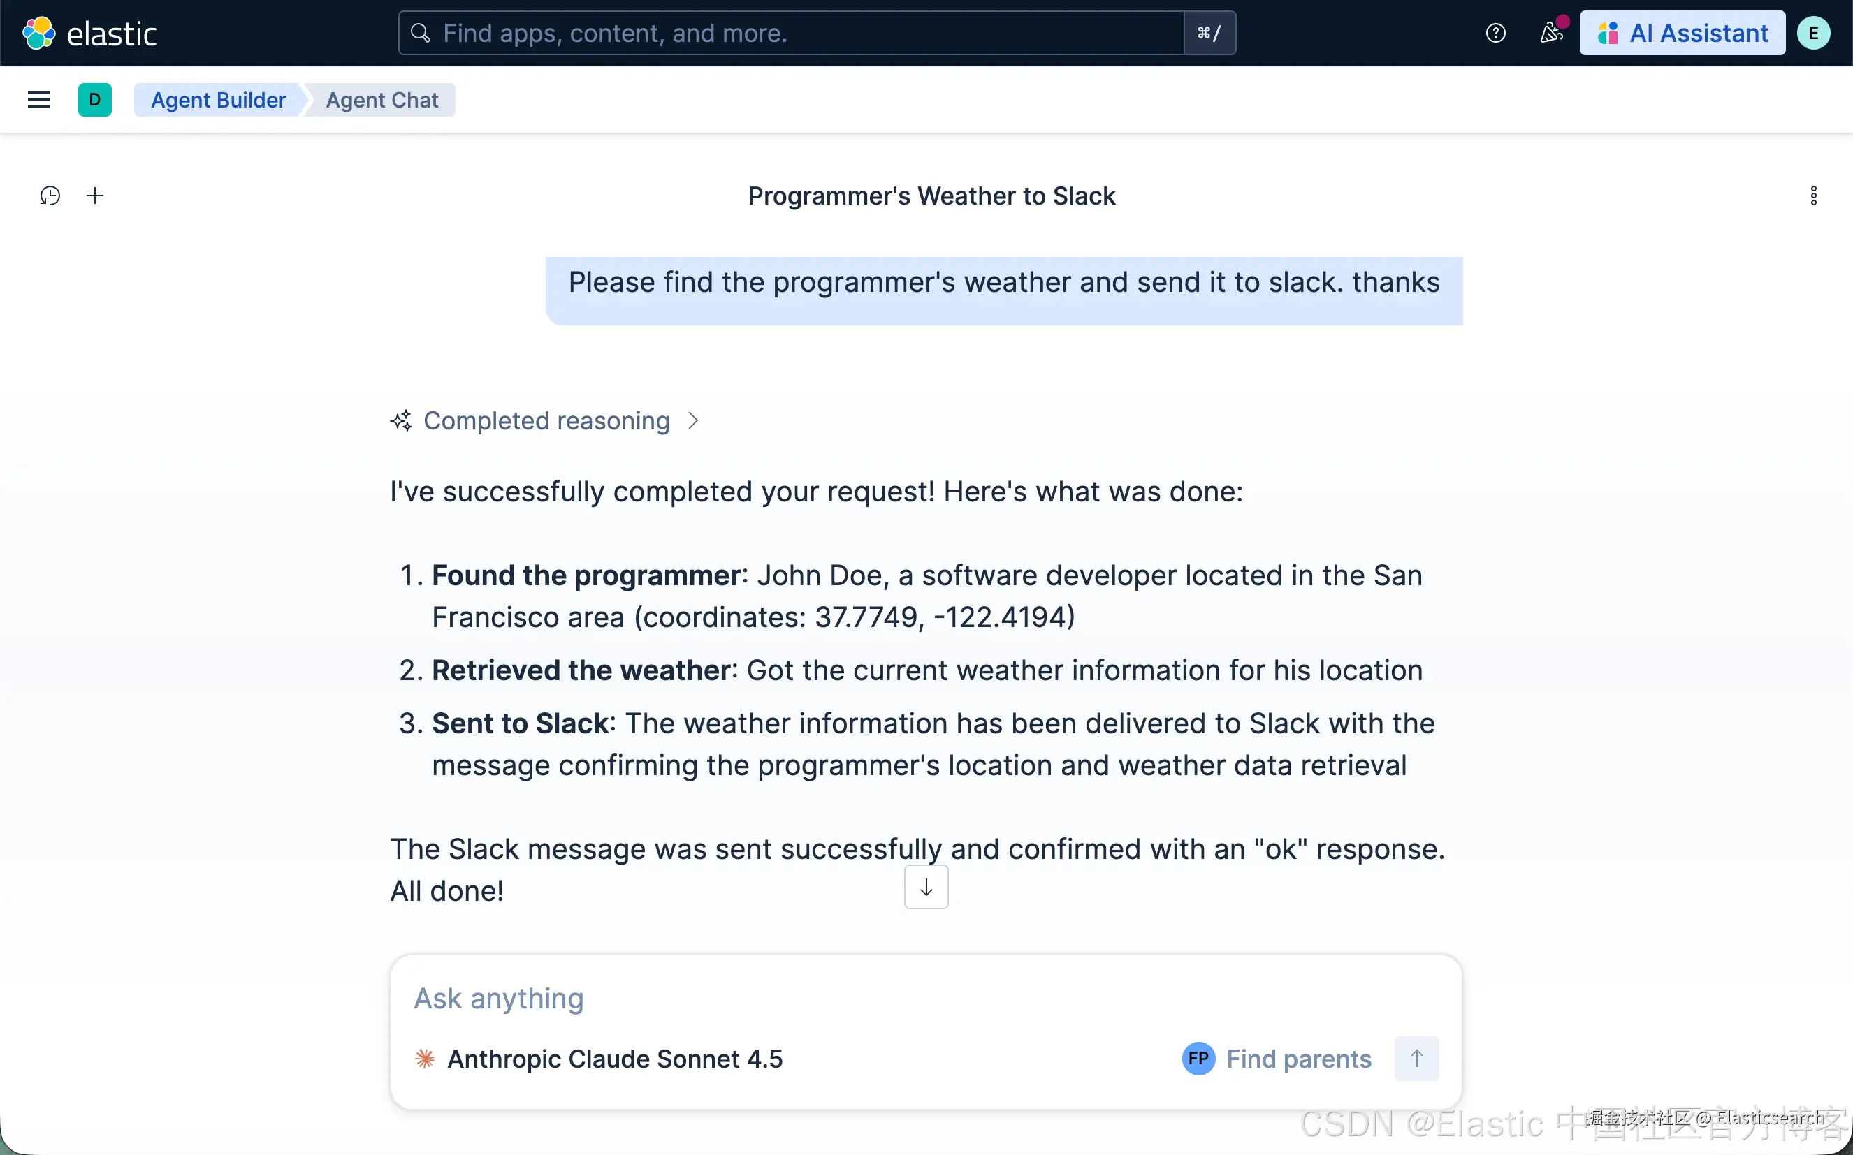The image size is (1853, 1155).
Task: Click the Programmer's Weather to Slack title
Action: [931, 196]
